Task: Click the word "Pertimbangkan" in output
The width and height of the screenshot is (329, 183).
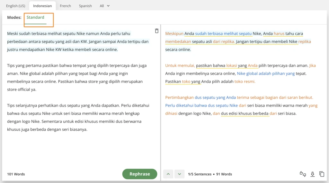Action: coord(179,98)
